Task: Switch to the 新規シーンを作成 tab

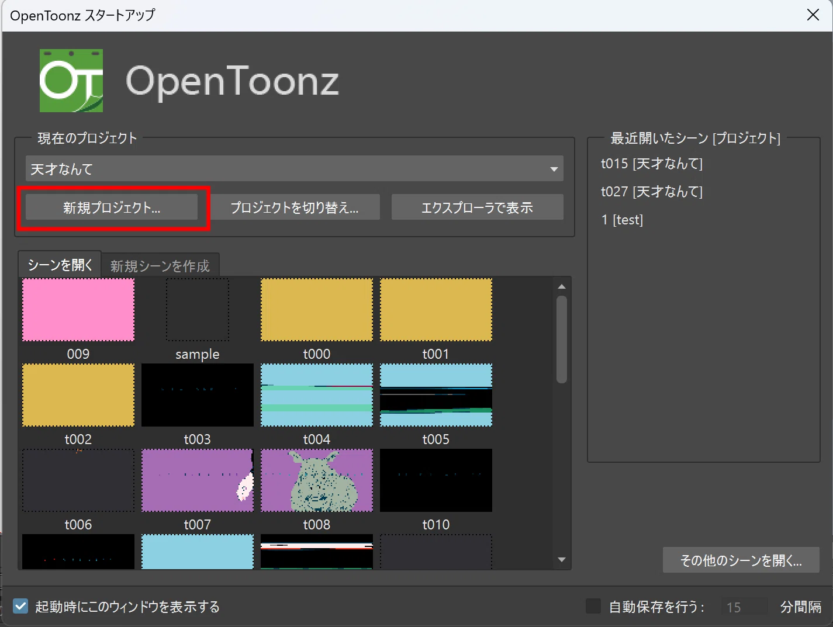Action: click(160, 266)
